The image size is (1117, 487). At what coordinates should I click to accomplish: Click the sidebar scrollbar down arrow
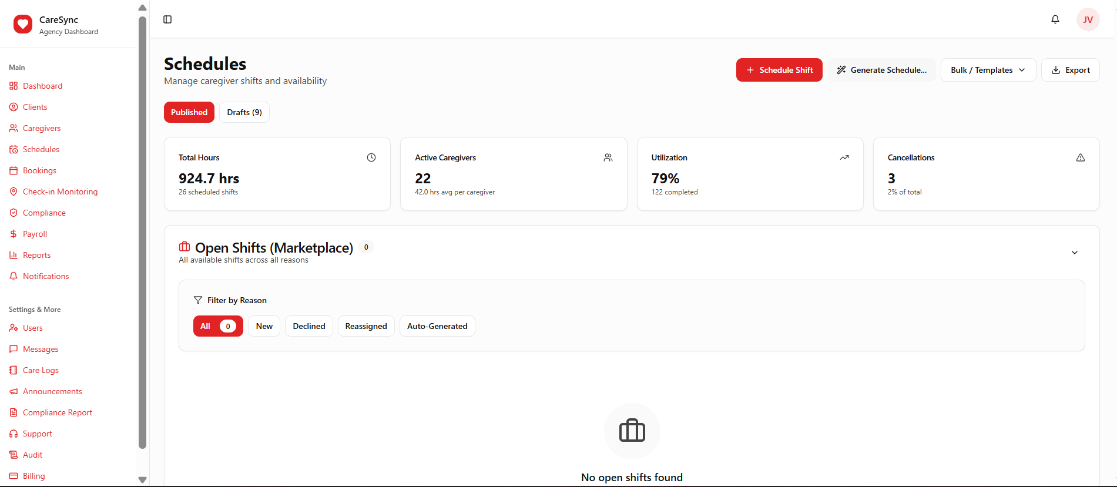(142, 479)
